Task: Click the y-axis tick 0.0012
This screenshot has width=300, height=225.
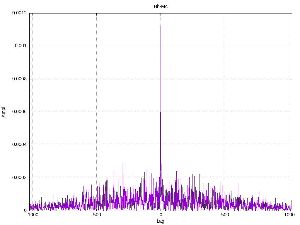Action: (20, 13)
